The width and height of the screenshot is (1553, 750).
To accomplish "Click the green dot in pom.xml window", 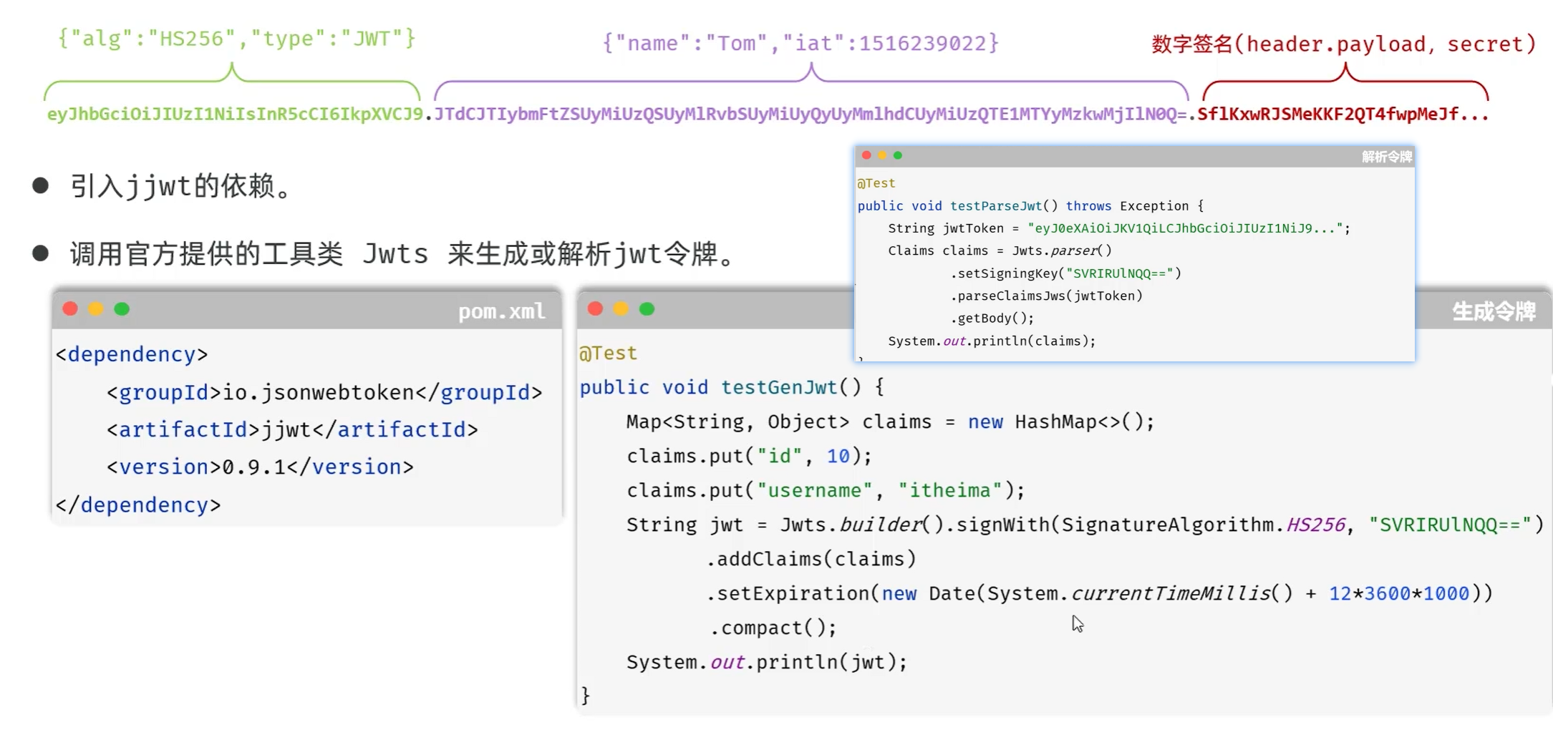I will click(122, 308).
